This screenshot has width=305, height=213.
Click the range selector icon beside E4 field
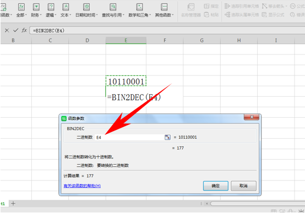tap(167, 138)
